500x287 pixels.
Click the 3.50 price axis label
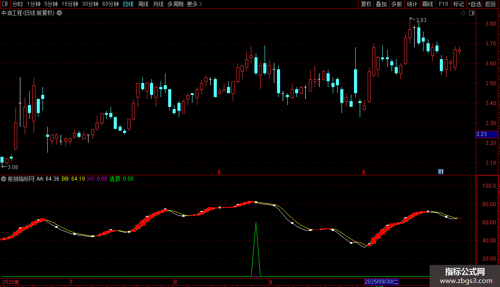tap(490, 83)
